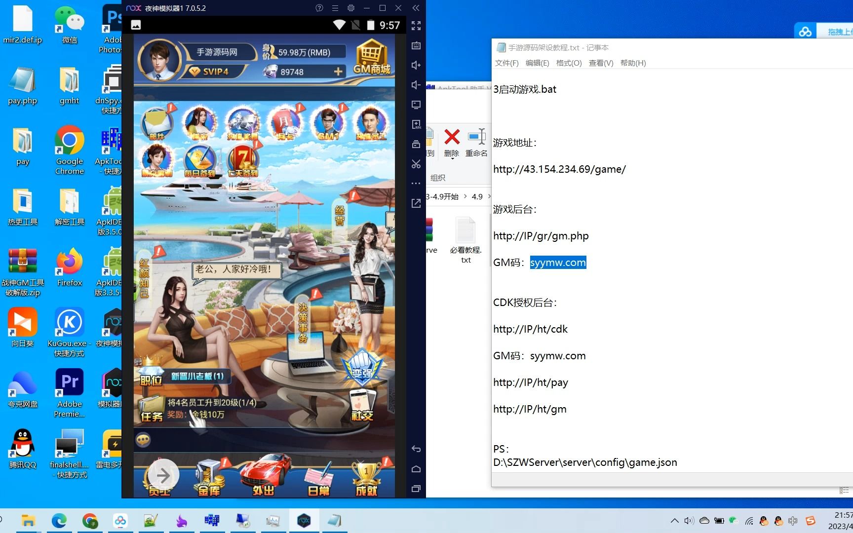Click the http://IP/gr/gm.php line in Notepad

click(x=541, y=236)
